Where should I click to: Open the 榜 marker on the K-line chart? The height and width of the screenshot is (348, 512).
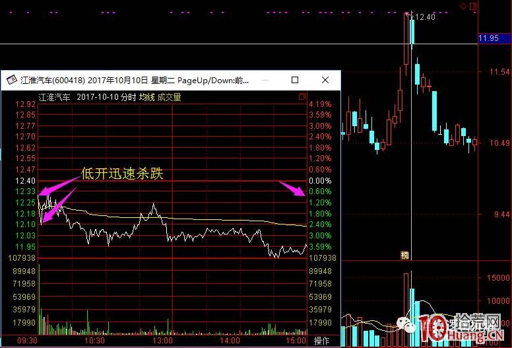tap(405, 255)
